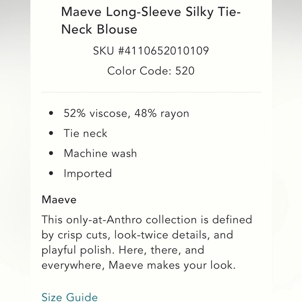
Task: Click the product title Maeve Long-Sleeve Silky Tie-Neck Blouse
Action: point(151,21)
